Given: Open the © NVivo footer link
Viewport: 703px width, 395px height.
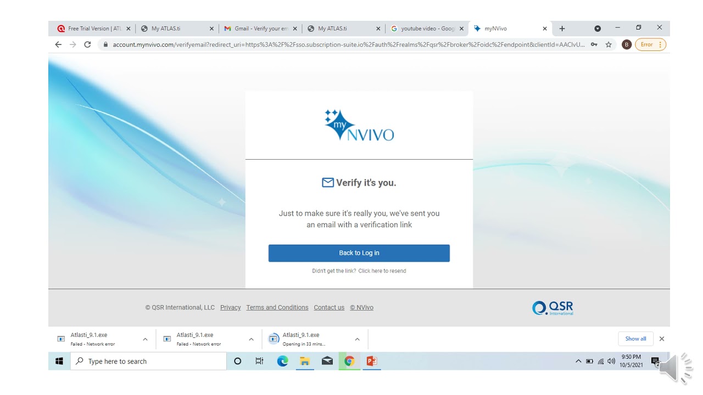Looking at the screenshot, I should (x=361, y=308).
